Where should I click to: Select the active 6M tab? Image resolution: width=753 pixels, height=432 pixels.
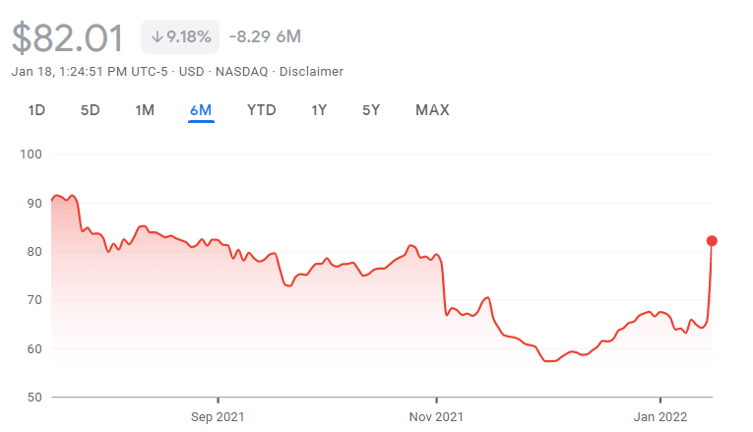(201, 110)
